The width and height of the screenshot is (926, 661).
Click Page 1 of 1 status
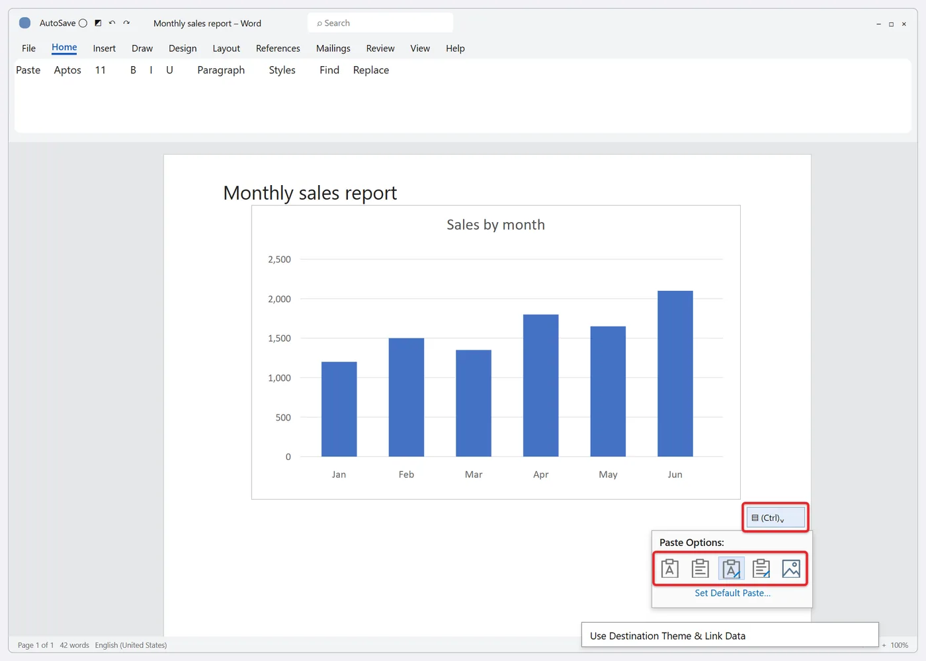(36, 645)
